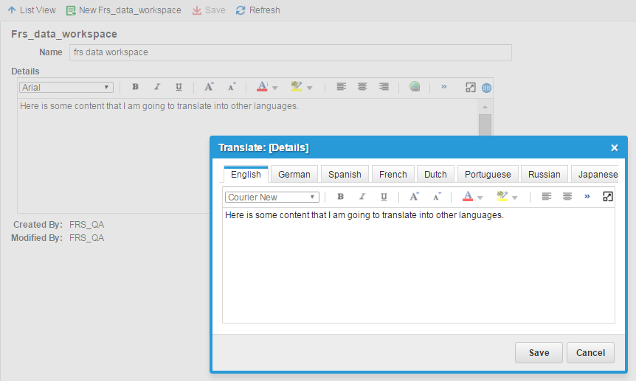The height and width of the screenshot is (381, 636).
Task: Maximize the Translate dialog editor
Action: 608,197
